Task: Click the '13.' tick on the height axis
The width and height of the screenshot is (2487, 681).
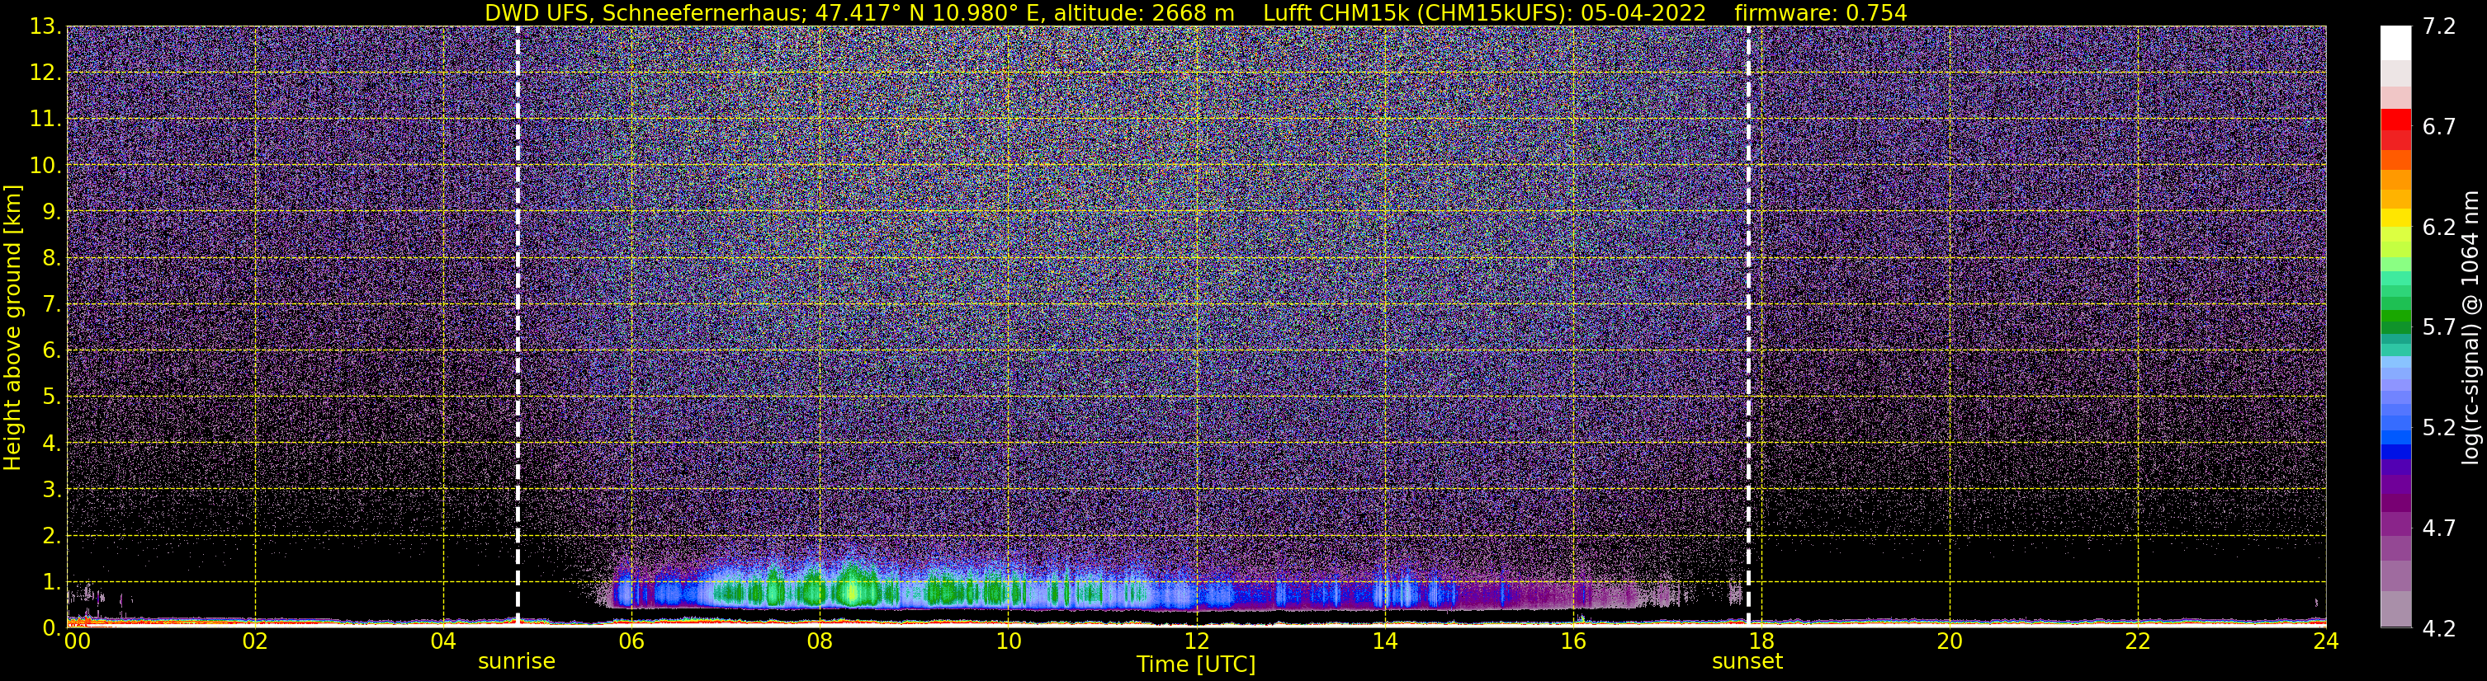Action: (45, 27)
